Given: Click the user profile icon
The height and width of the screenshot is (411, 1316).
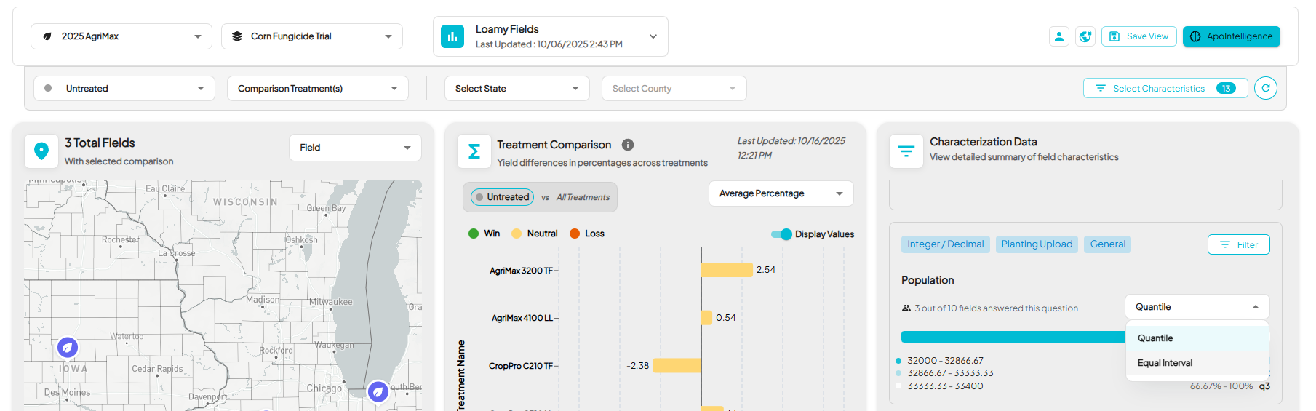Looking at the screenshot, I should [1059, 36].
